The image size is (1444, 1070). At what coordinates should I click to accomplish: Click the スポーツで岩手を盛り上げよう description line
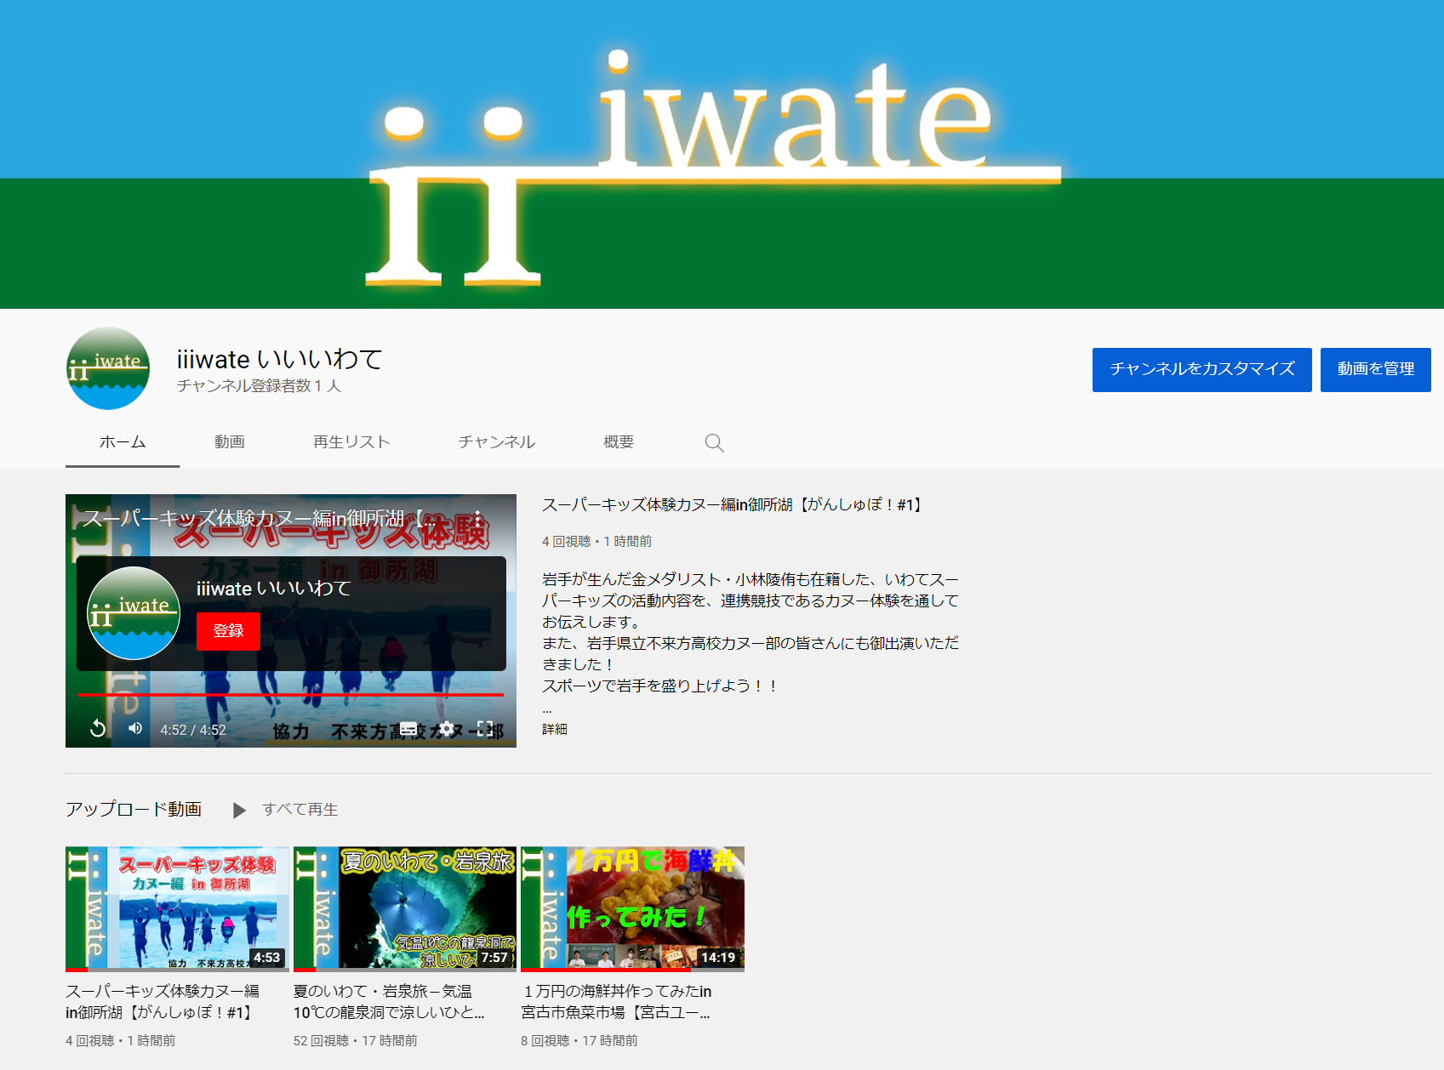pyautogui.click(x=659, y=686)
